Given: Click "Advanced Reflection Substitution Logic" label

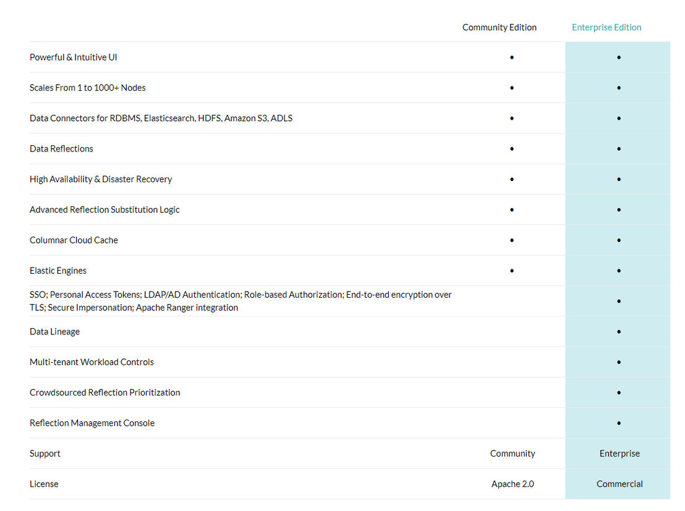Looking at the screenshot, I should (105, 209).
